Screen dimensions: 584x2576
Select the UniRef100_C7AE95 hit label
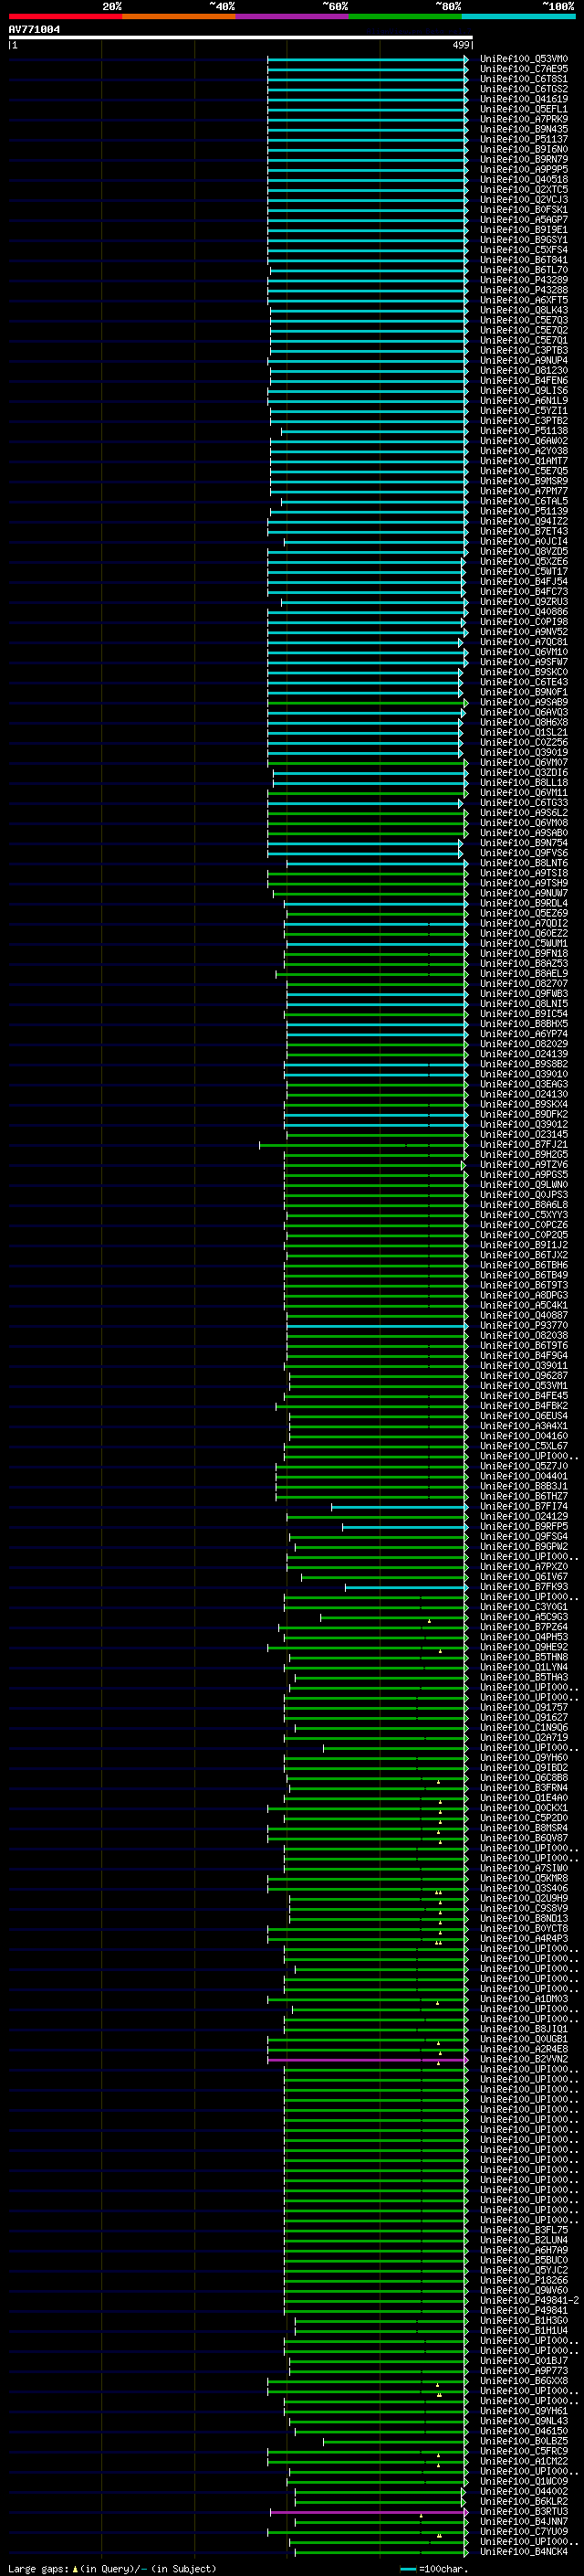(x=523, y=69)
